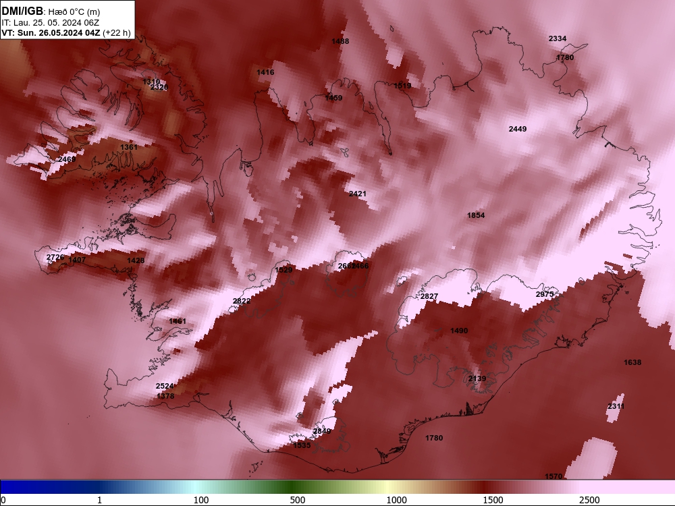Click the 1500 tick label on the color scale
The image size is (675, 506).
(493, 501)
